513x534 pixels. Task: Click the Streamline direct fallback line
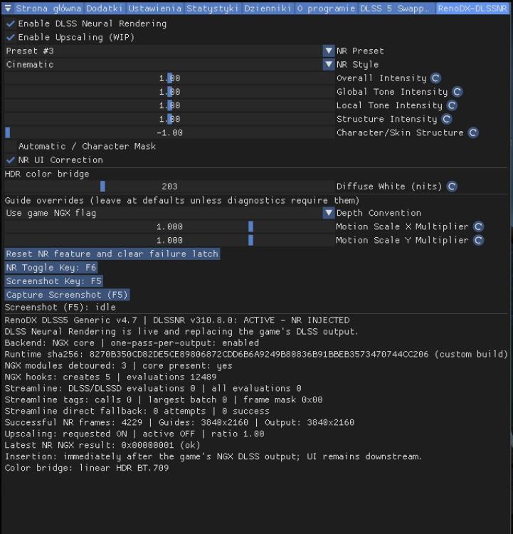coord(137,411)
